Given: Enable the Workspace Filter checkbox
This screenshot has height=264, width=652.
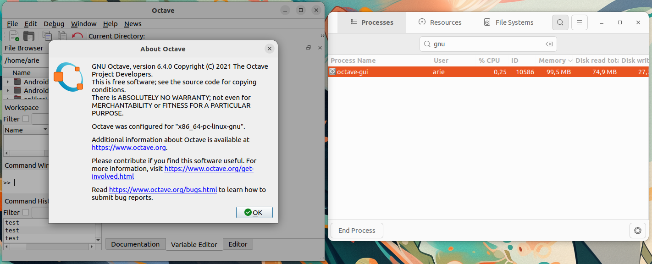Looking at the screenshot, I should (26, 119).
